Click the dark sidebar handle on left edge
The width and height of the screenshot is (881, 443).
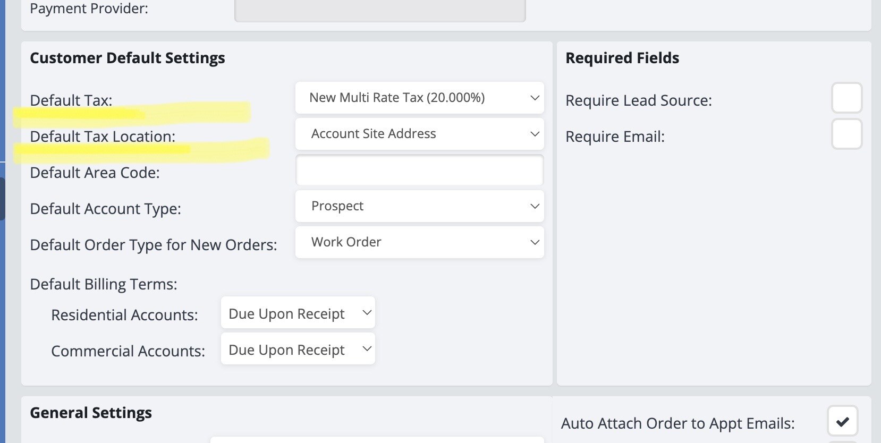tap(2, 199)
